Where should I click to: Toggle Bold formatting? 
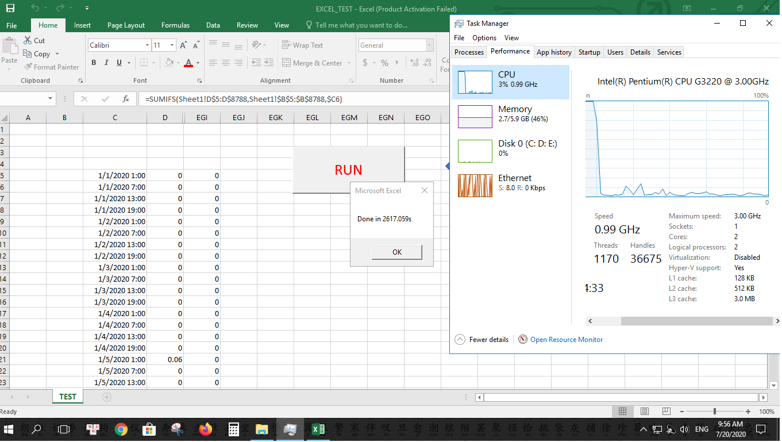(x=94, y=63)
